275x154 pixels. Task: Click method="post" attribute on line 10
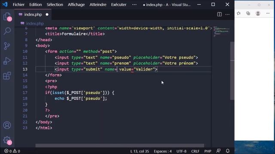tap(98, 51)
